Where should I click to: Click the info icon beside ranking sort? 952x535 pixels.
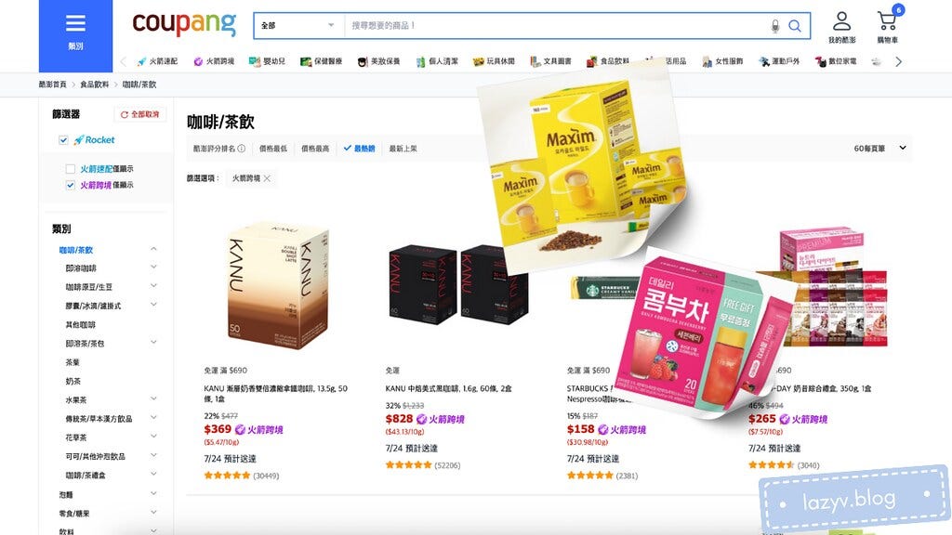click(242, 148)
